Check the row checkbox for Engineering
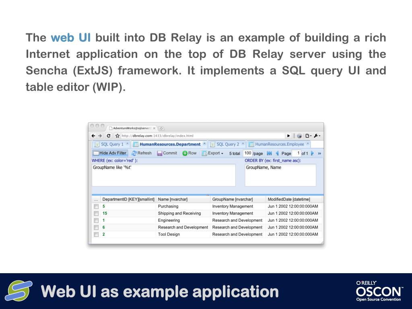Image resolution: width=412 pixels, height=309 pixels. coord(96,220)
